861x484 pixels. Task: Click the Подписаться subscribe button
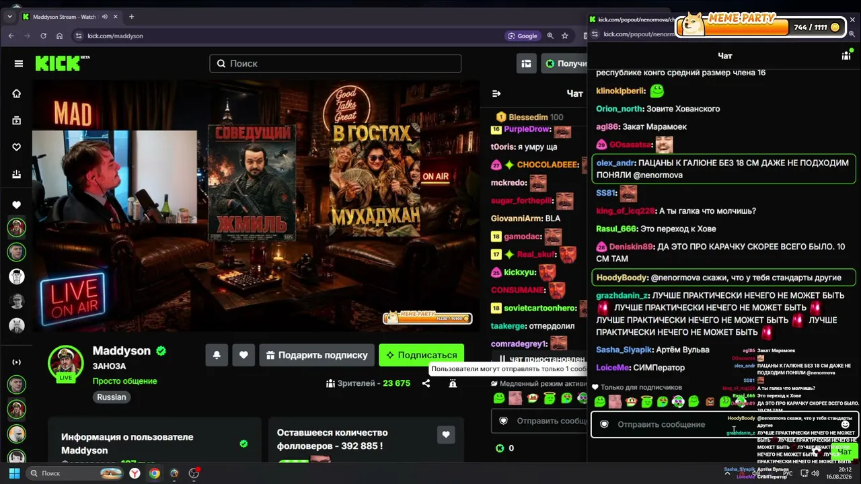[421, 355]
